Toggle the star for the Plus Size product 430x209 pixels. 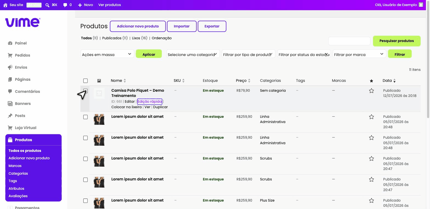pos(371,200)
